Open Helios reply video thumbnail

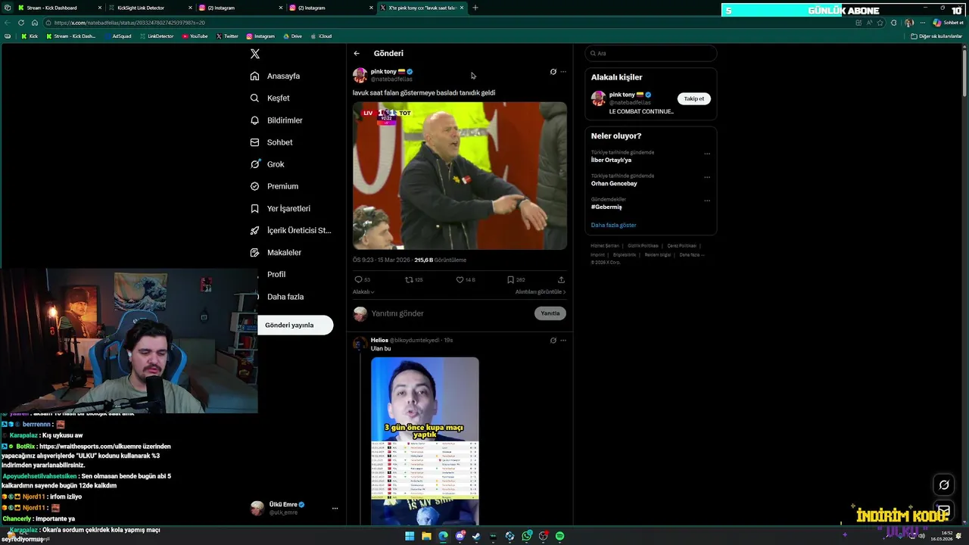click(x=425, y=441)
